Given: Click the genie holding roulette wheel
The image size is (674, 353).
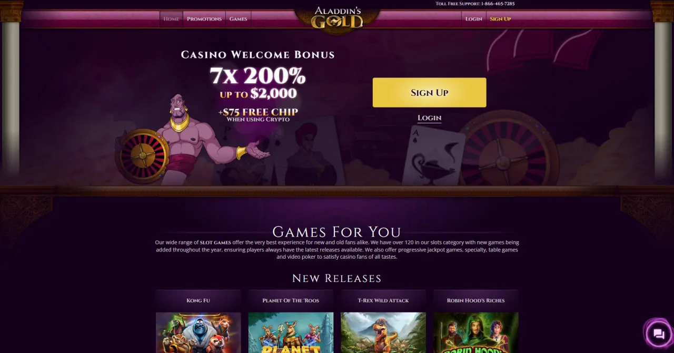Looking at the screenshot, I should (x=192, y=140).
